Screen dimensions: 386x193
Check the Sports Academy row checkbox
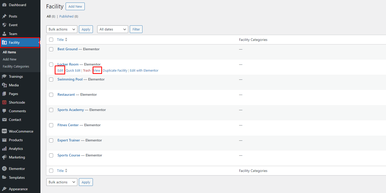coord(51,110)
